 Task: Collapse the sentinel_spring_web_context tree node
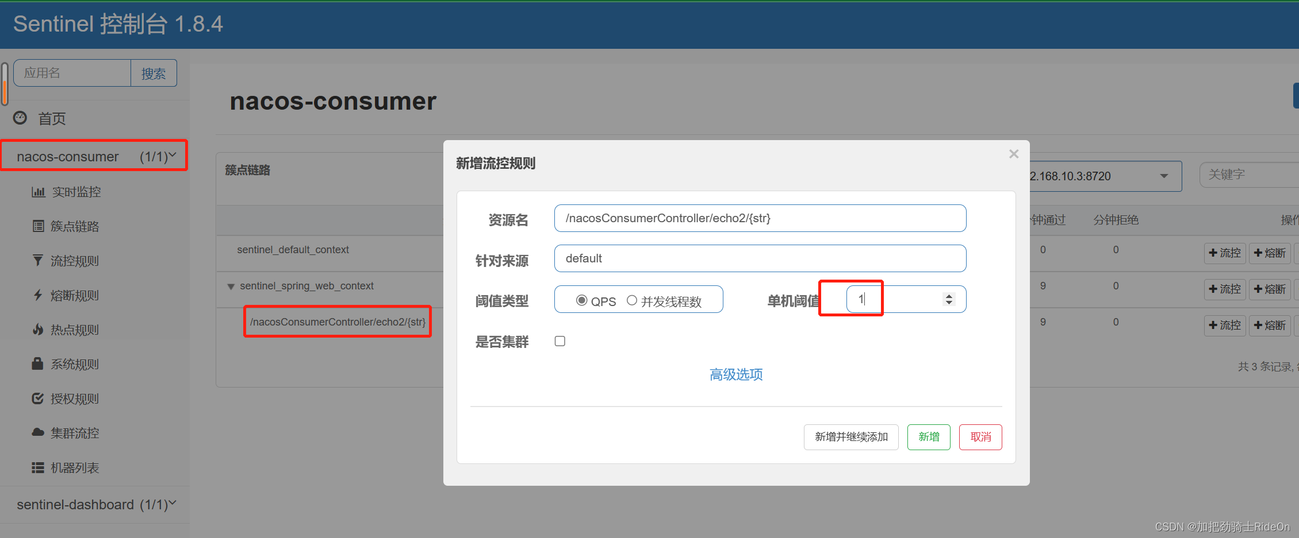(231, 287)
